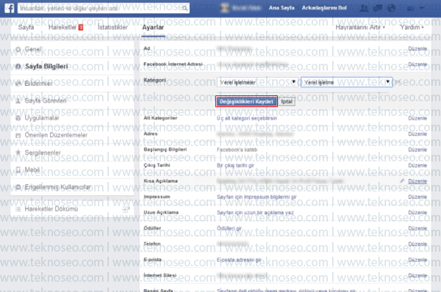Switch to the Sayfa tab
The image size is (441, 292).
[x=26, y=27]
